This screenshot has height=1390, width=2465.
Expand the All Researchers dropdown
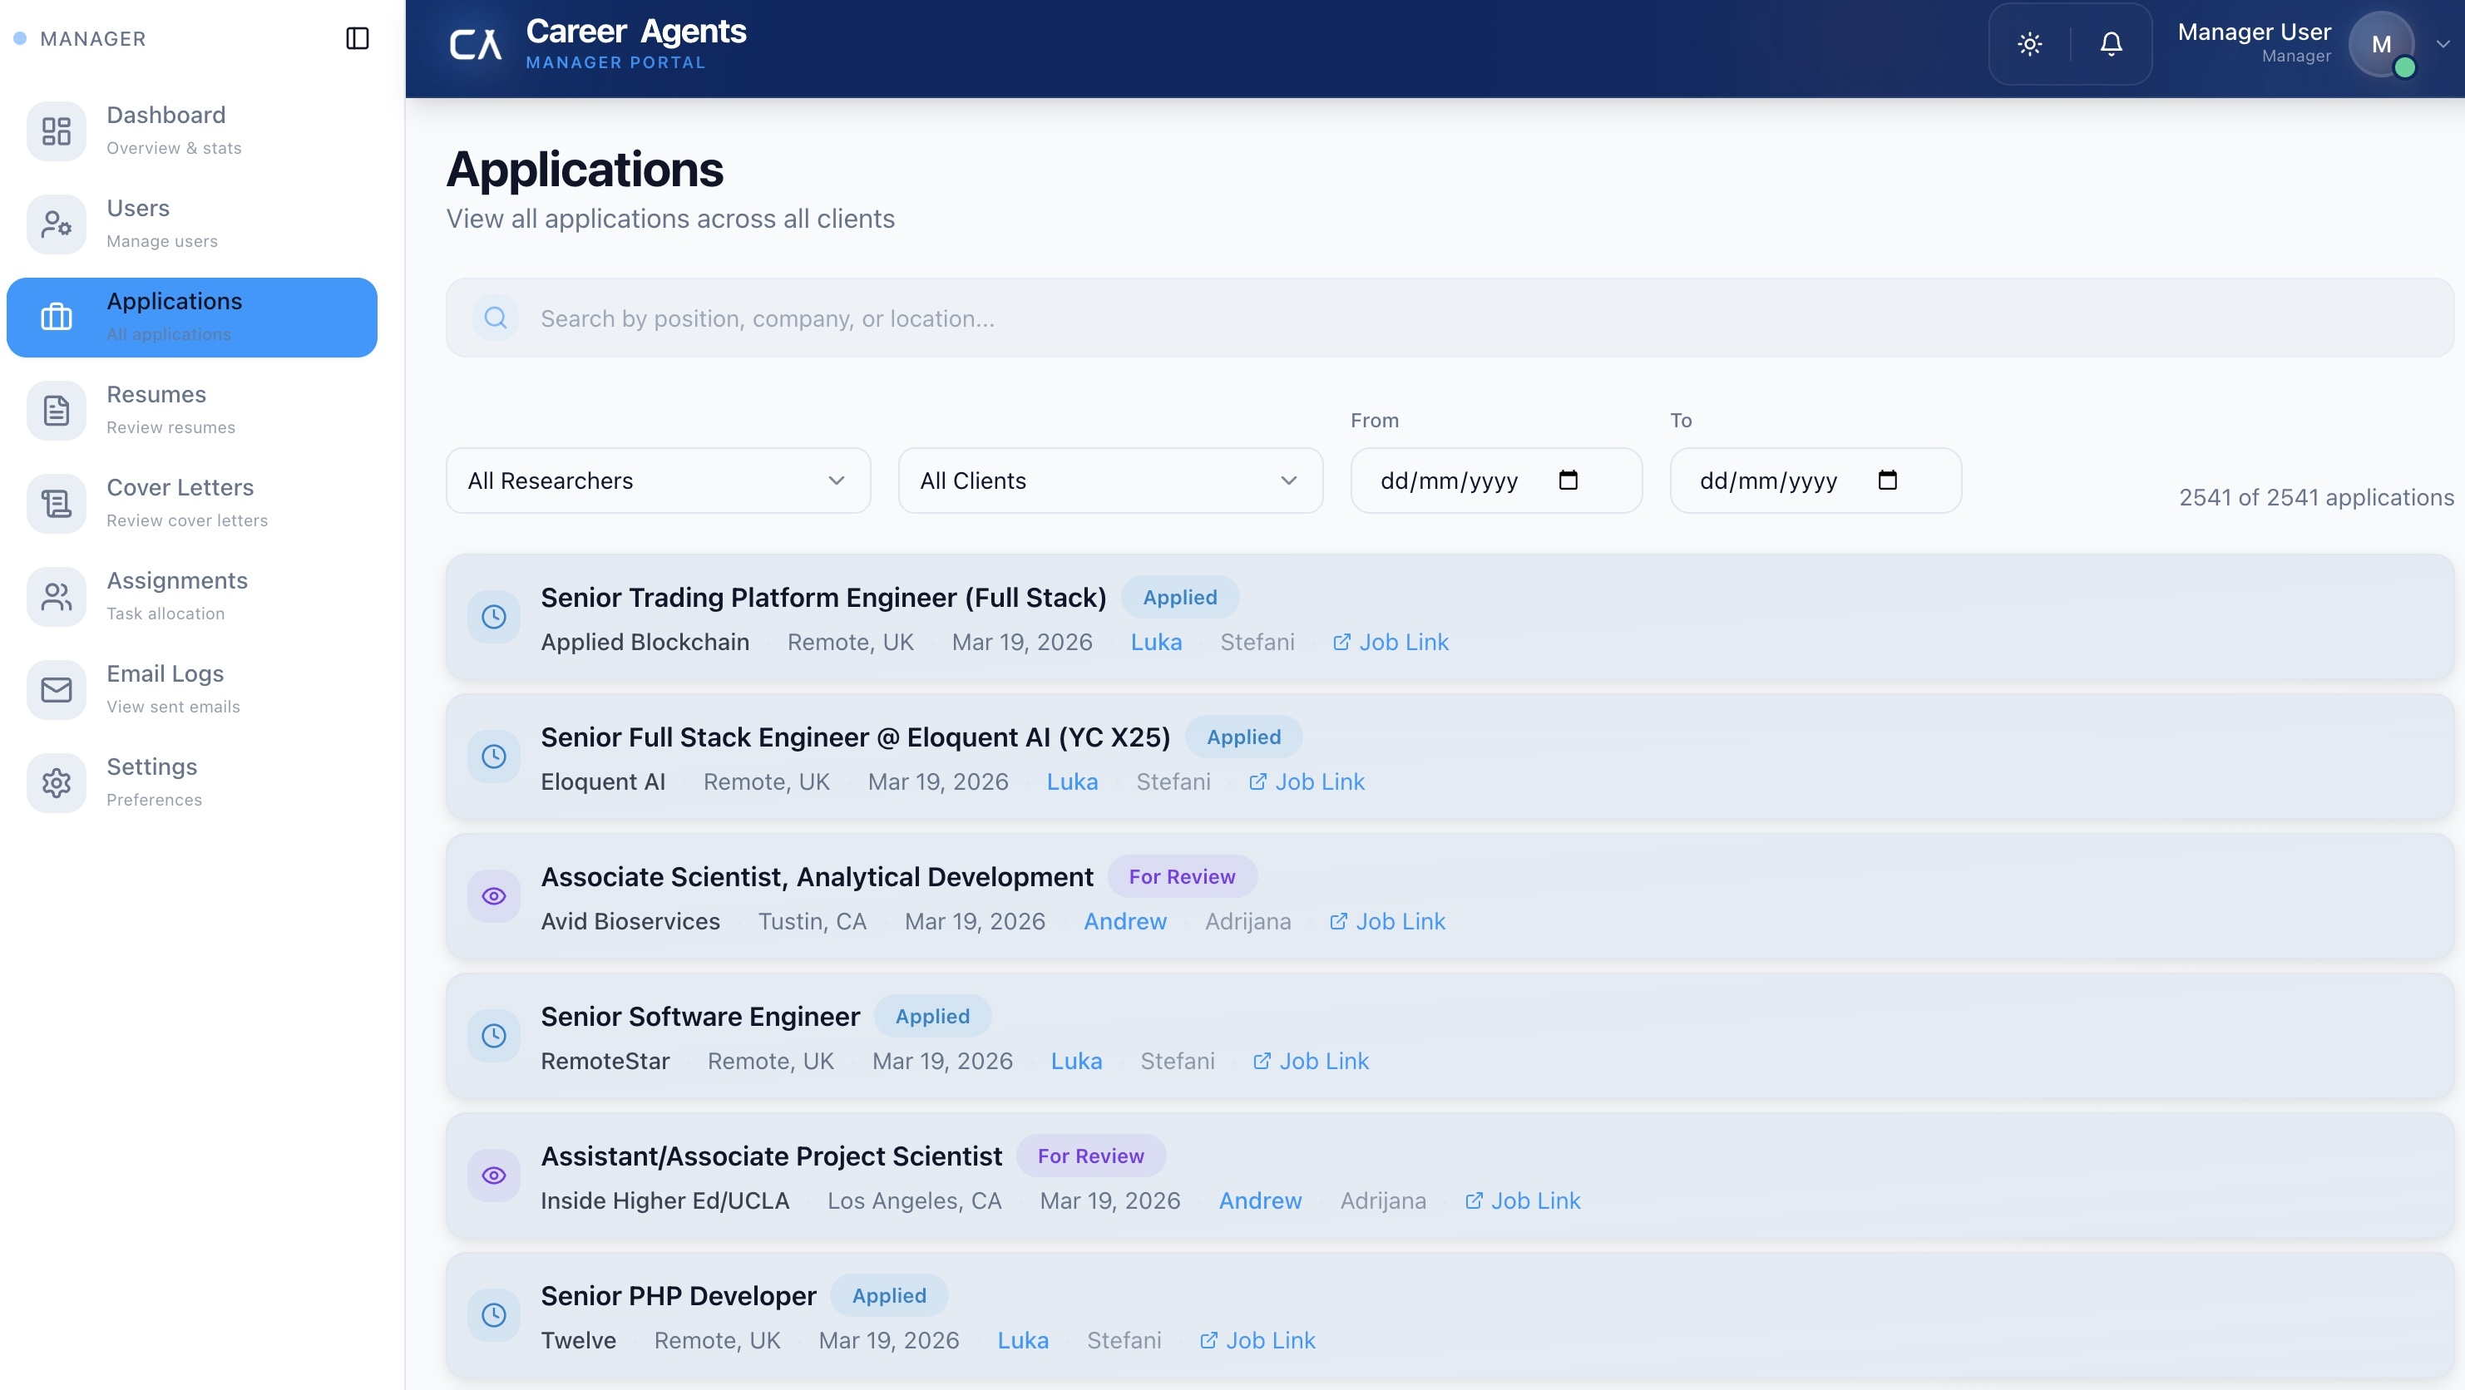659,481
